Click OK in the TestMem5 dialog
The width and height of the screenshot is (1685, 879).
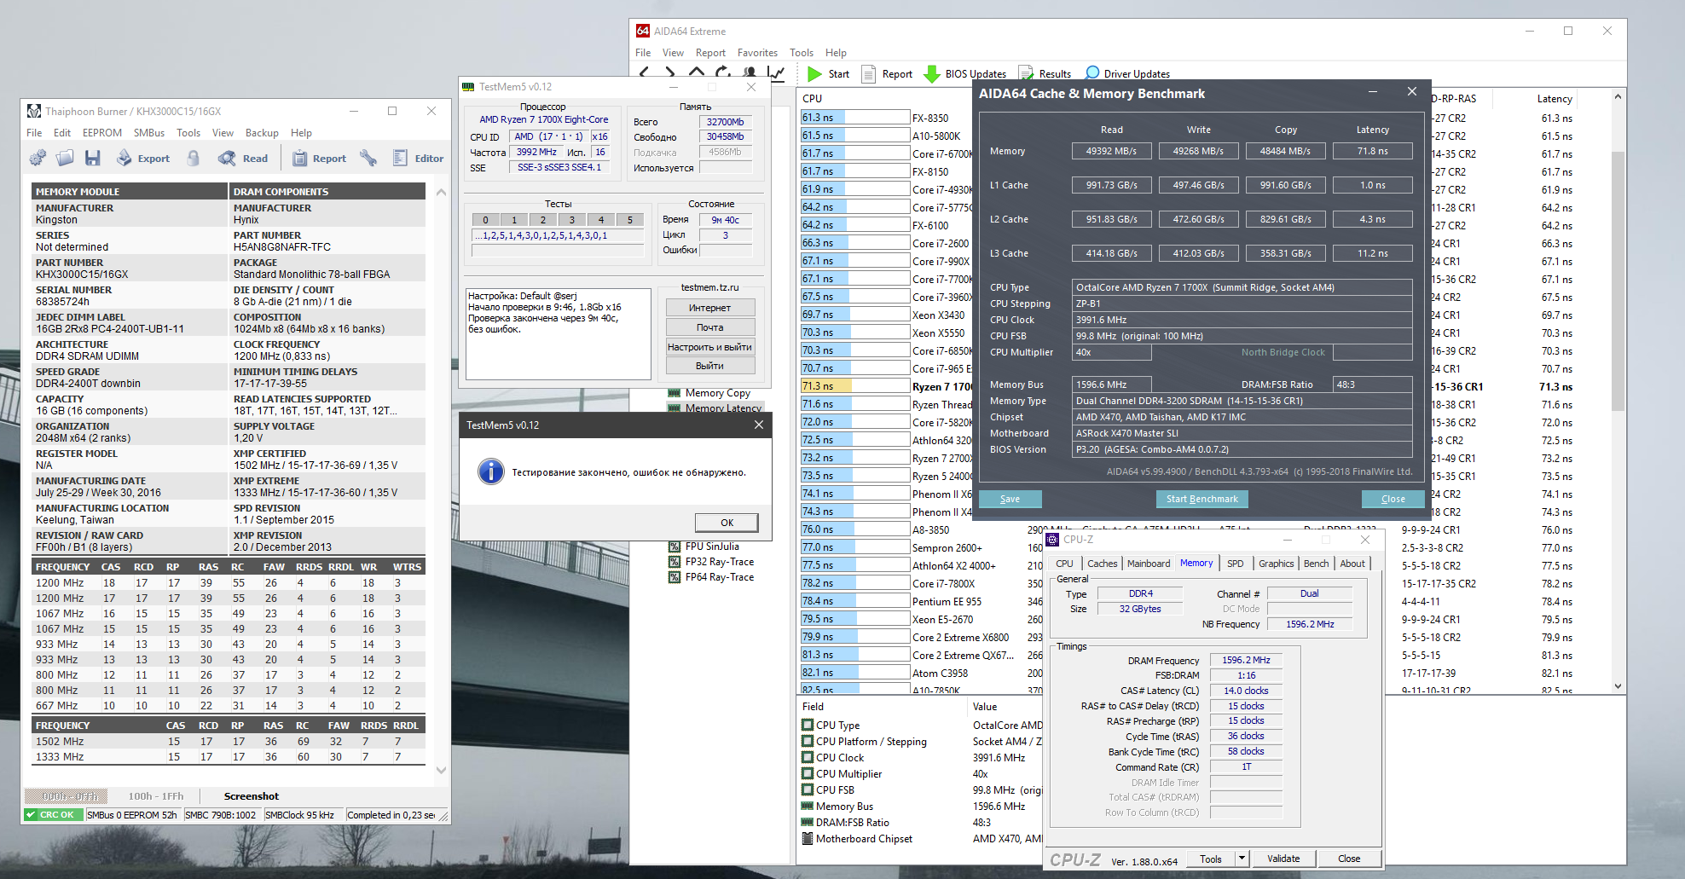[727, 523]
